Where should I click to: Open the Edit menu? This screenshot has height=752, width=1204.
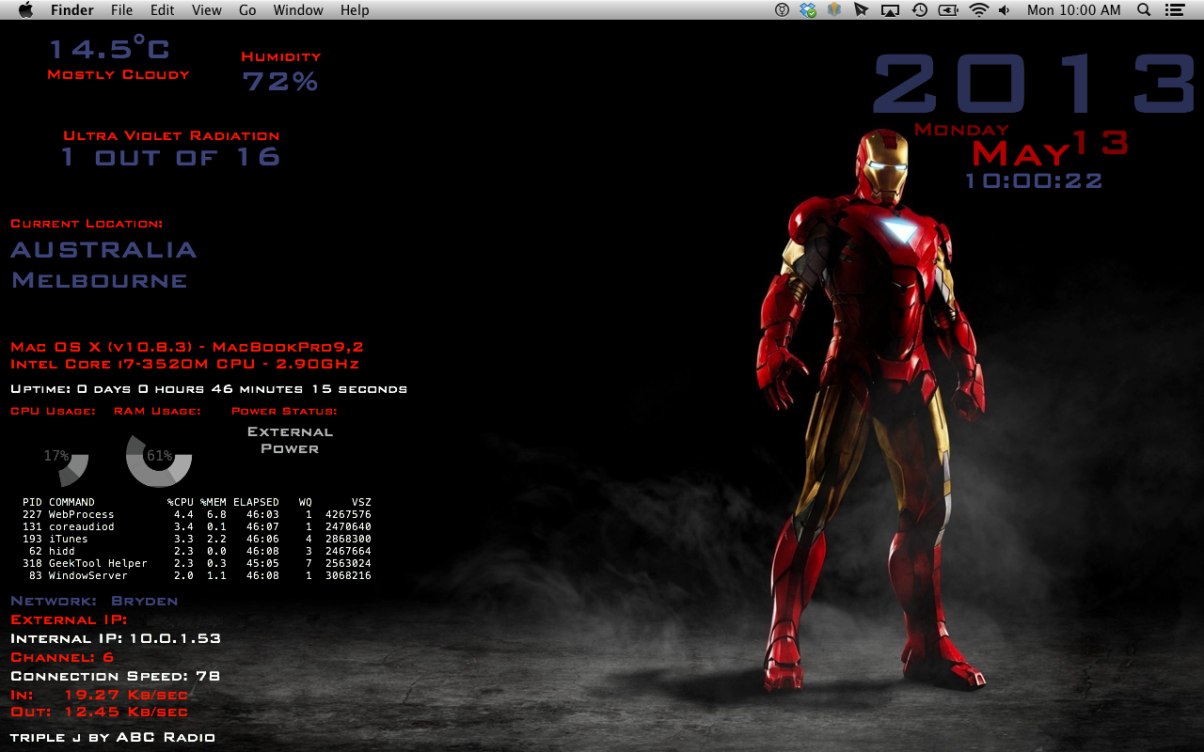click(162, 10)
